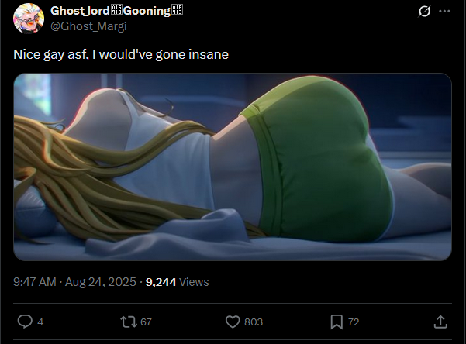Bookmark the post with the bookmark icon
The width and height of the screenshot is (466, 344).
337,322
